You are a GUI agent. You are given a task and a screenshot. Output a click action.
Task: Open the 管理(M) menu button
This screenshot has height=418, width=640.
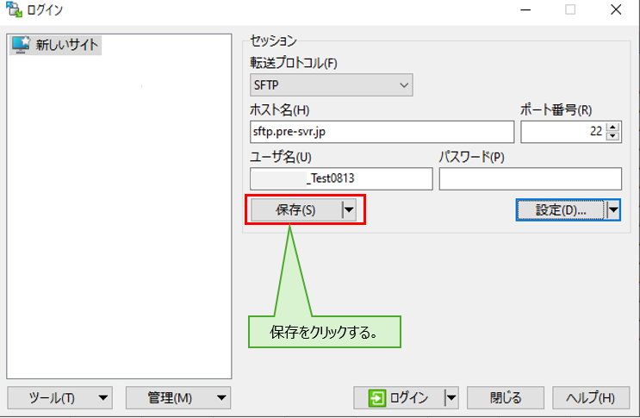click(178, 397)
